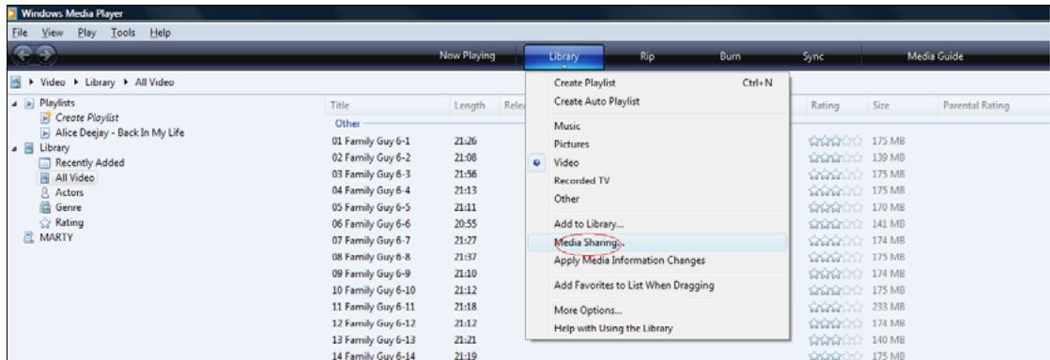The image size is (1050, 360).
Task: Click the All Video icon in tree
Action: tap(44, 178)
